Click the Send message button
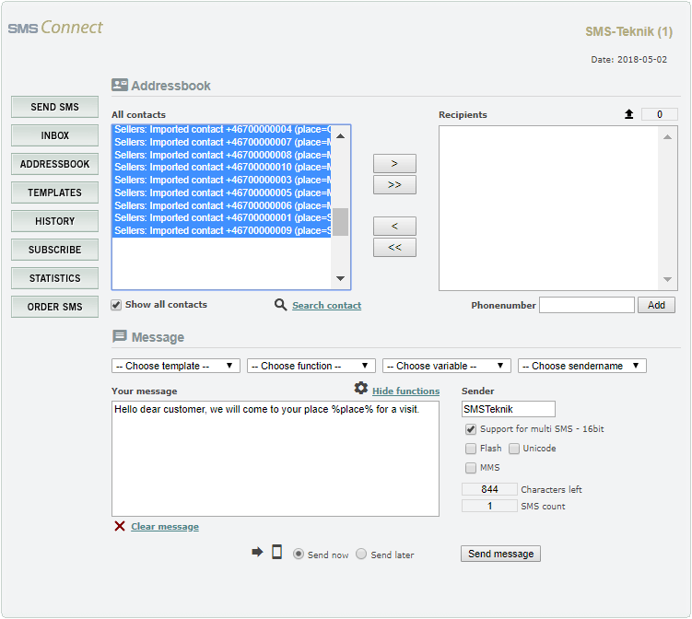 501,554
